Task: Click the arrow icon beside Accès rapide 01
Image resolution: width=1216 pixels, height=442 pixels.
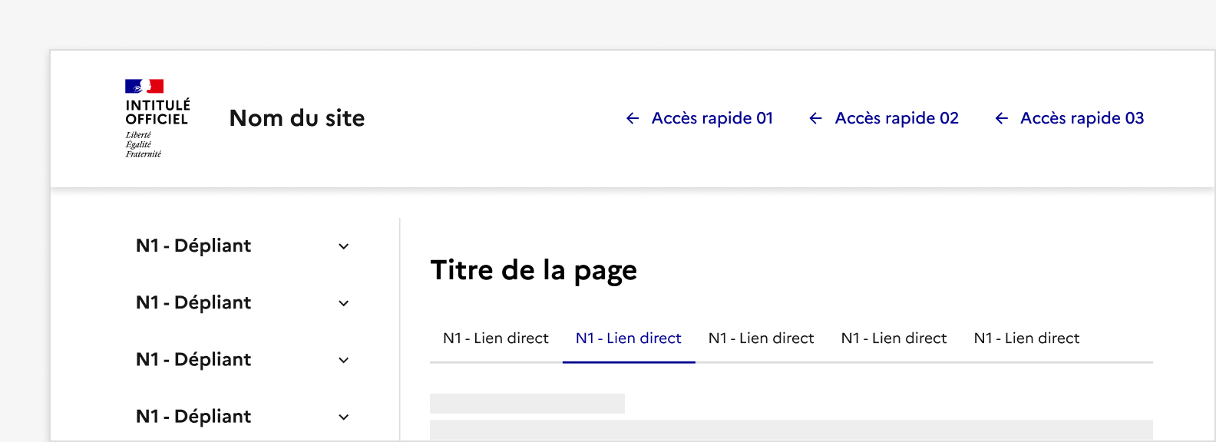Action: click(633, 118)
